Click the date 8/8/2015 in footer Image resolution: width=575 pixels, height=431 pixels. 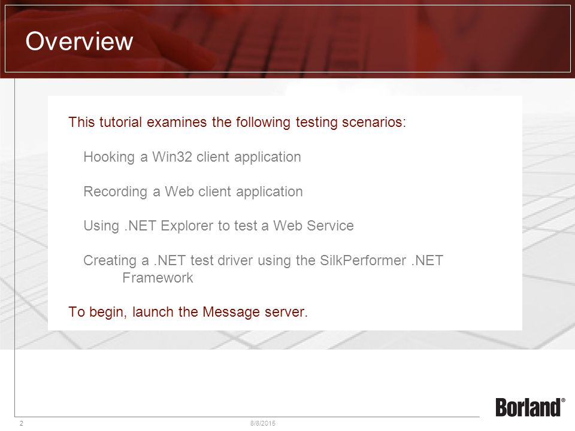[x=262, y=423]
